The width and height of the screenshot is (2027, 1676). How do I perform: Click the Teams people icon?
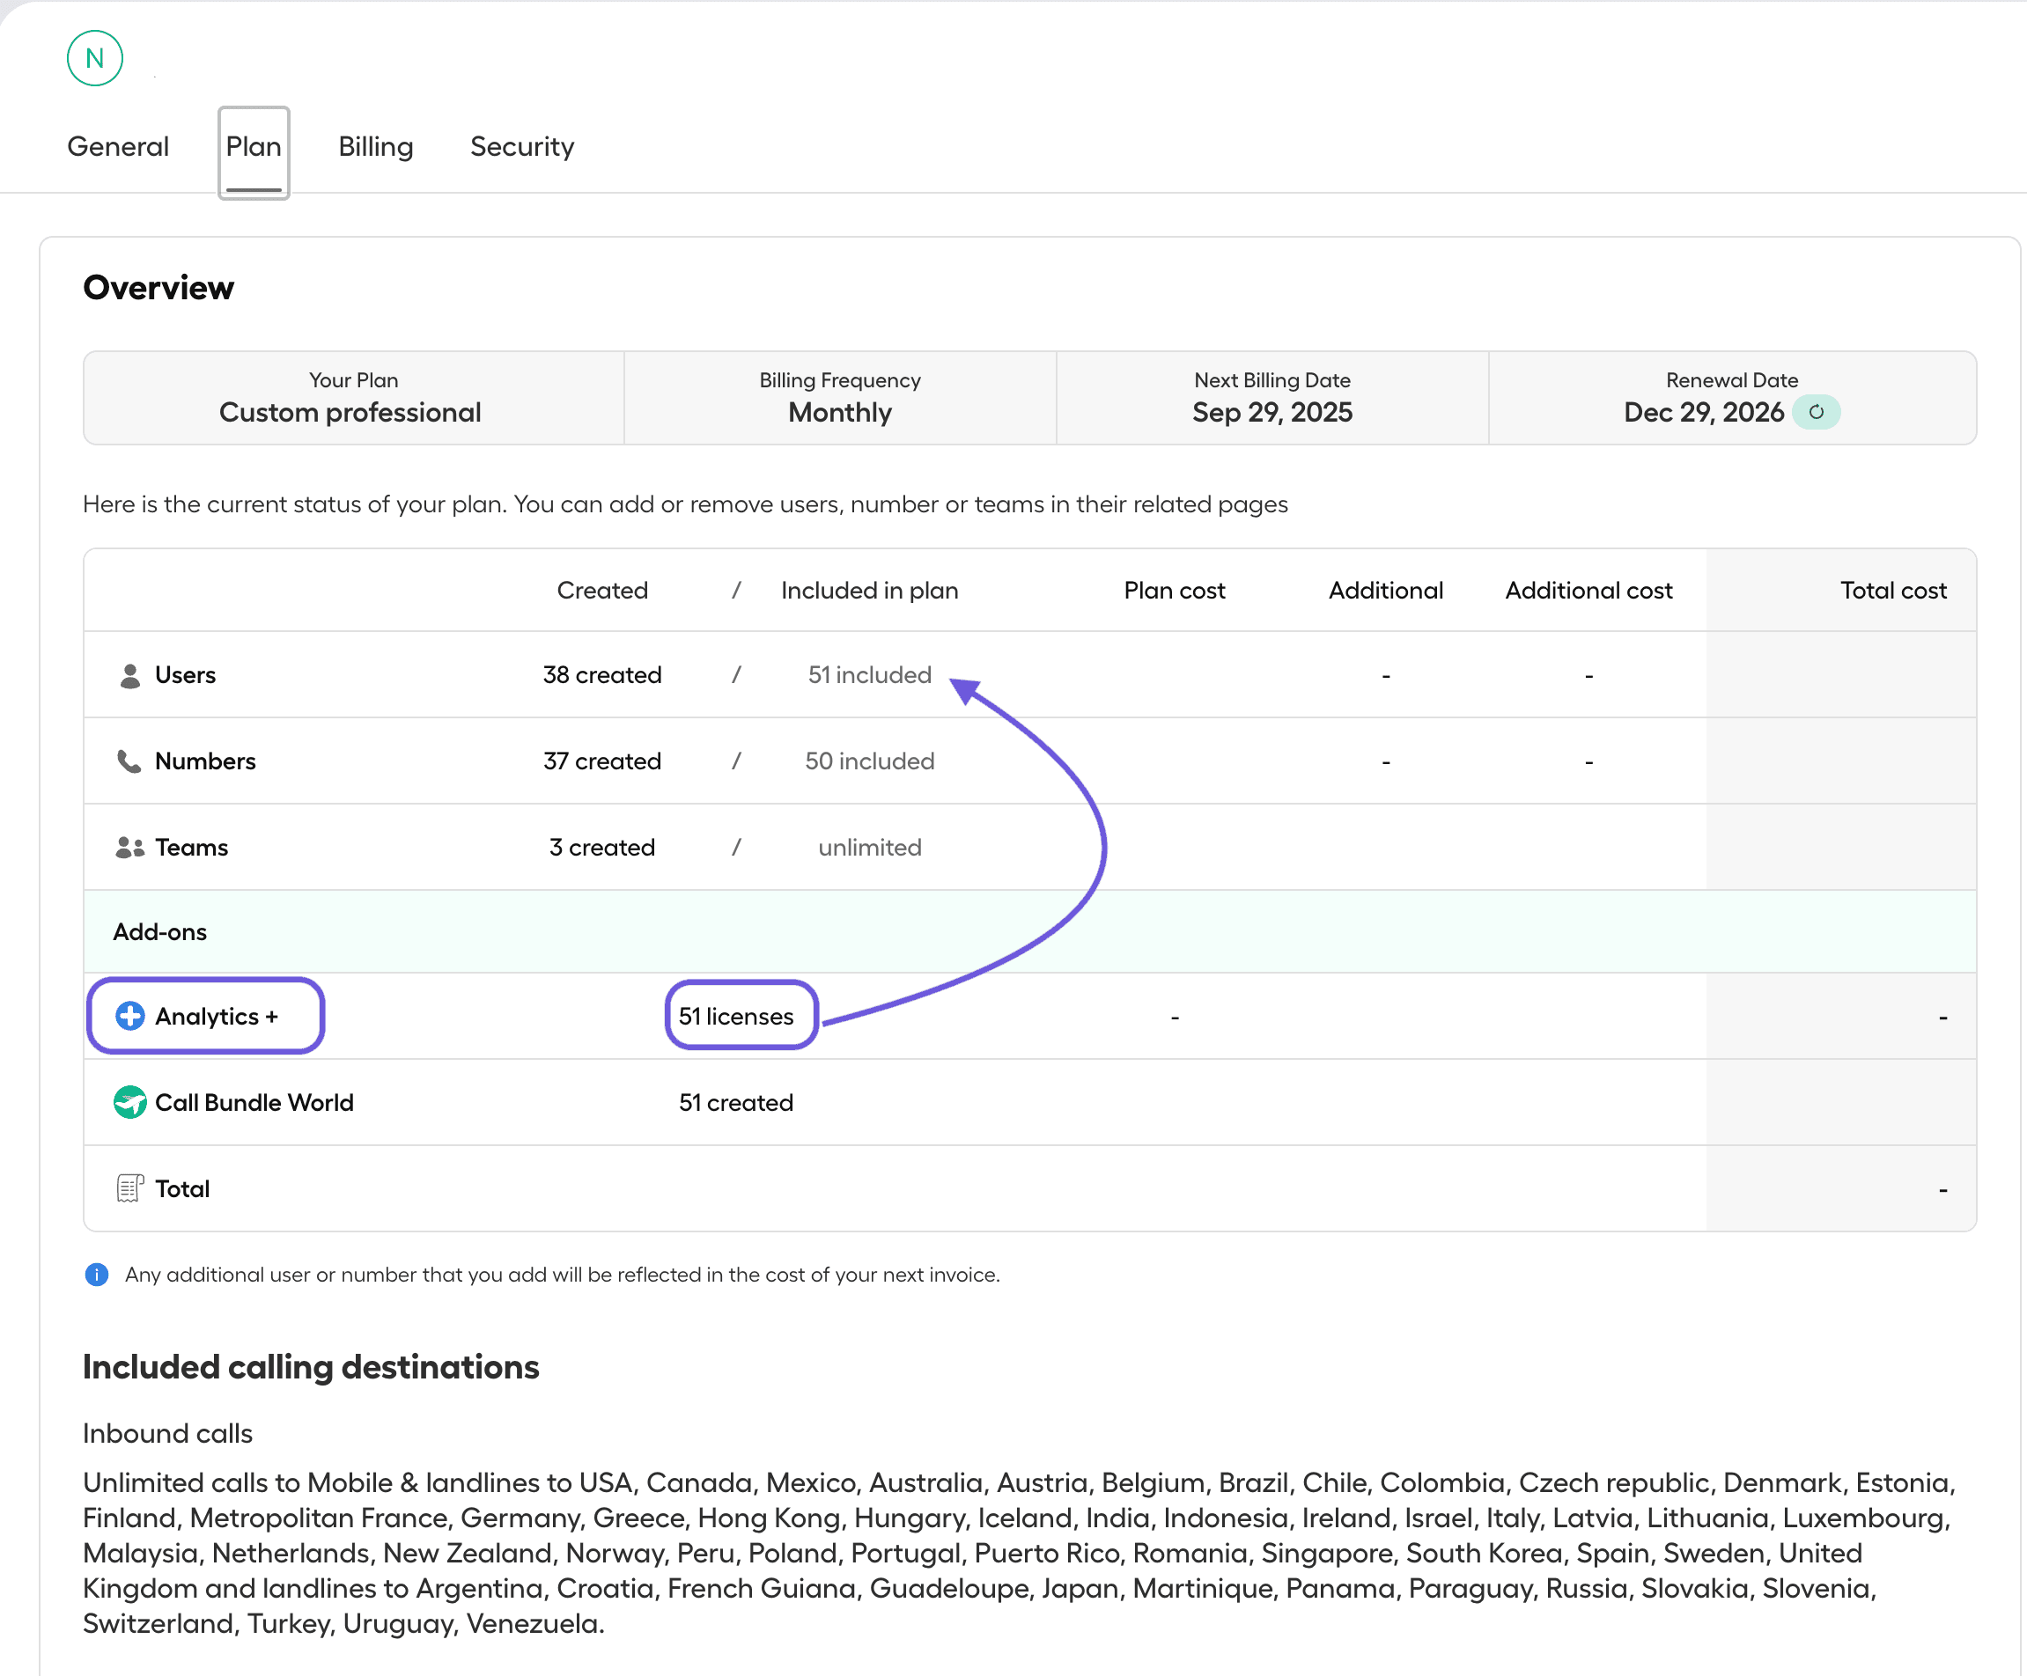130,847
